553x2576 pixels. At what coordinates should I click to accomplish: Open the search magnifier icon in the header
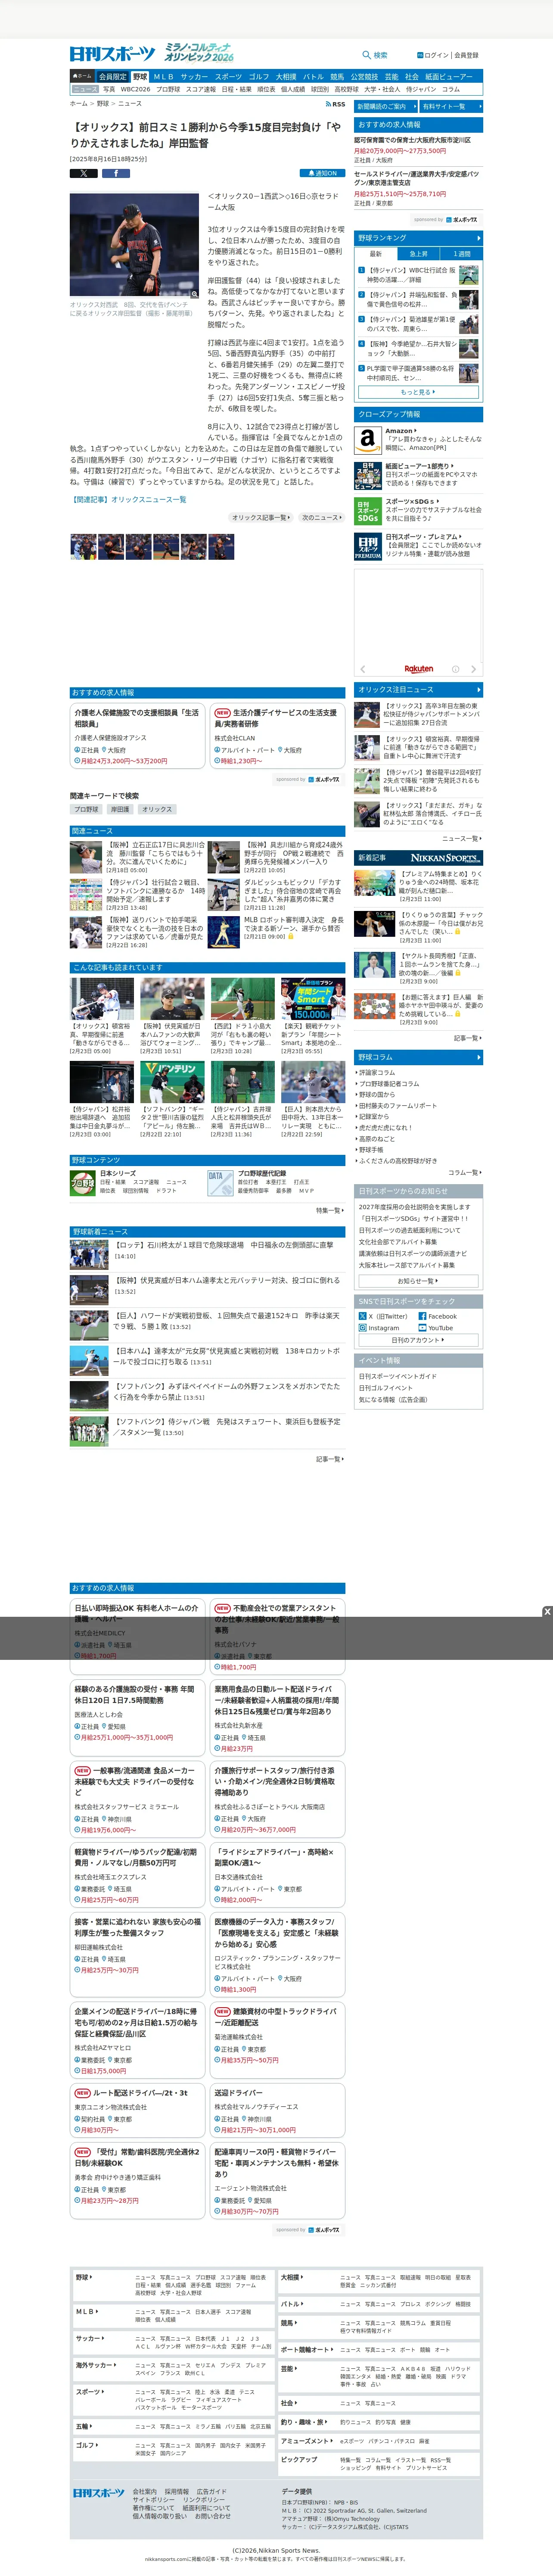(x=366, y=55)
